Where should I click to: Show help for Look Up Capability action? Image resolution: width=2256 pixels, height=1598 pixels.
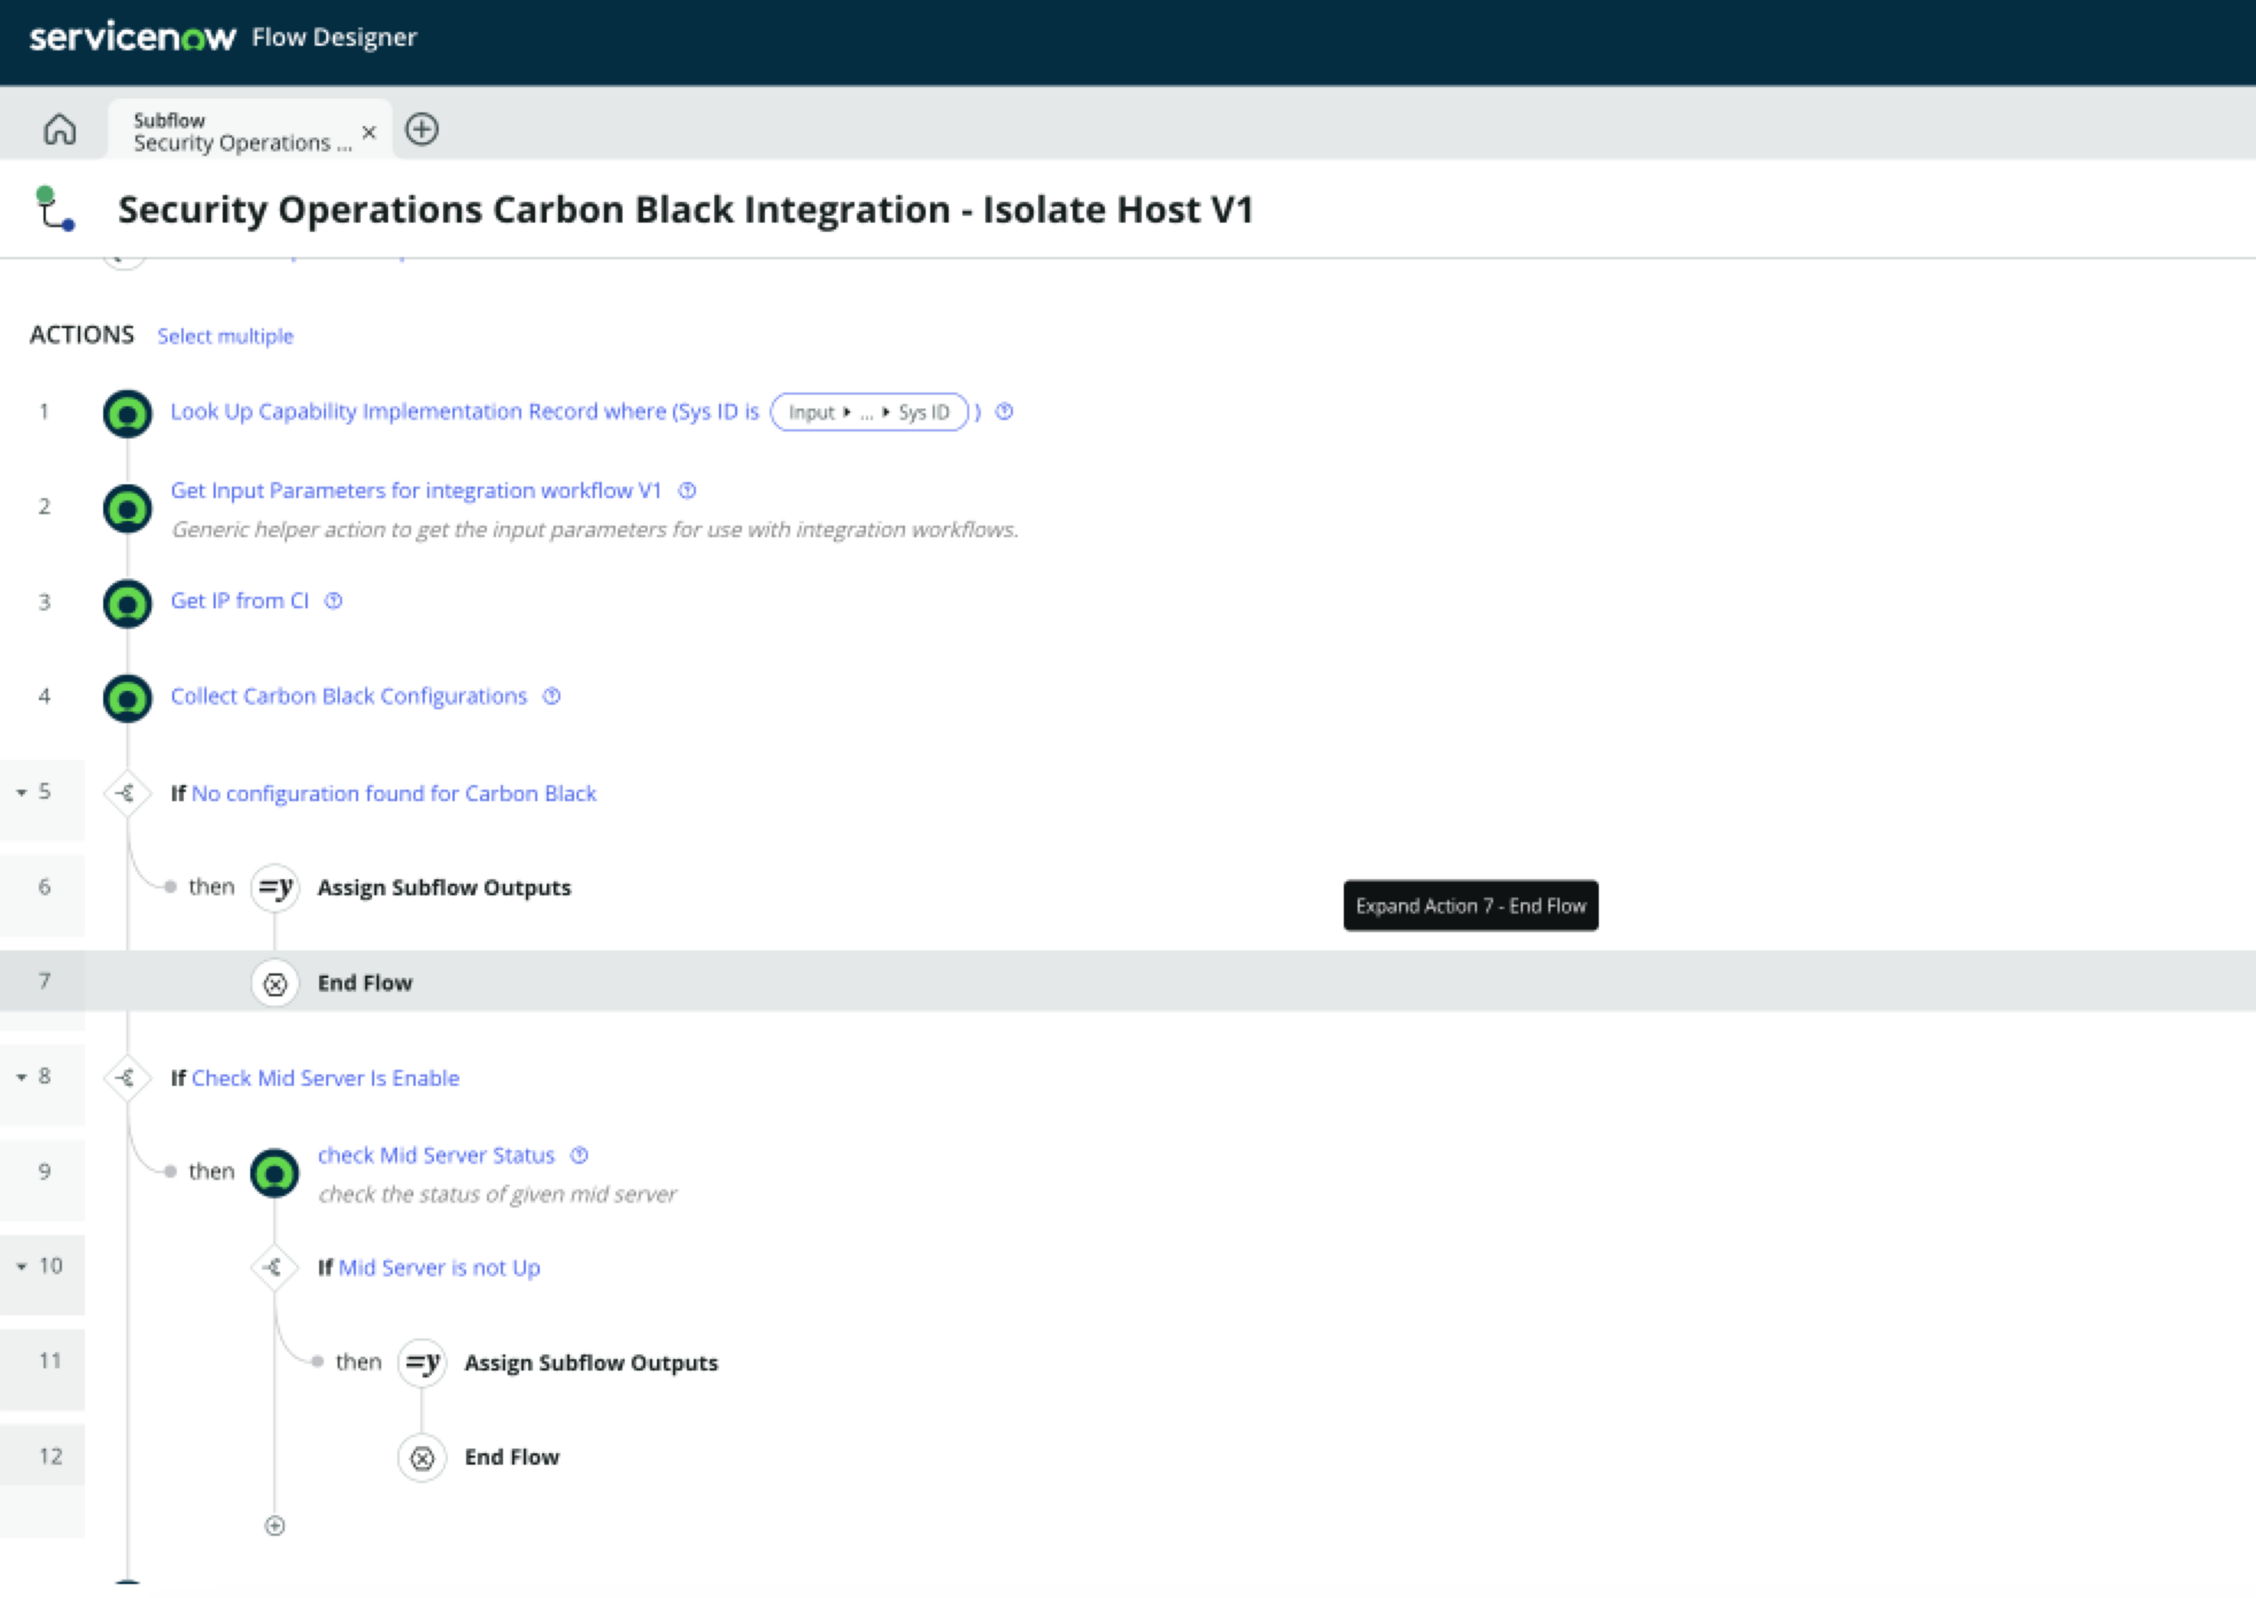1004,411
